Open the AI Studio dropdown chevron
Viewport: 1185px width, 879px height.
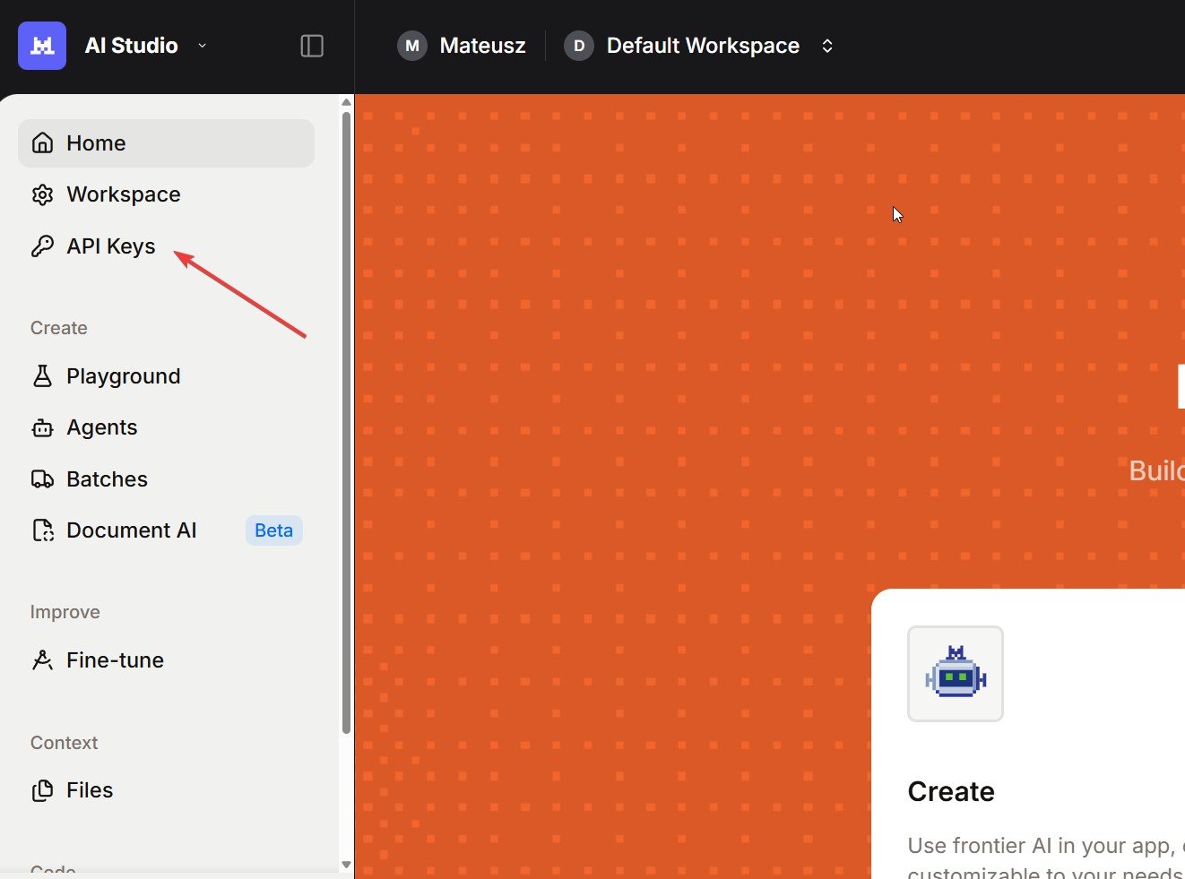tap(203, 46)
